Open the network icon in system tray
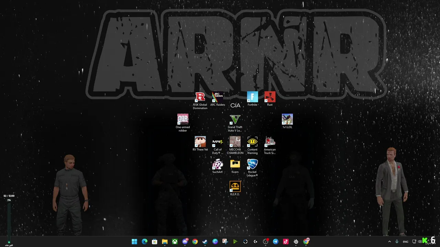Image resolution: width=440 pixels, height=247 pixels. coord(414,242)
